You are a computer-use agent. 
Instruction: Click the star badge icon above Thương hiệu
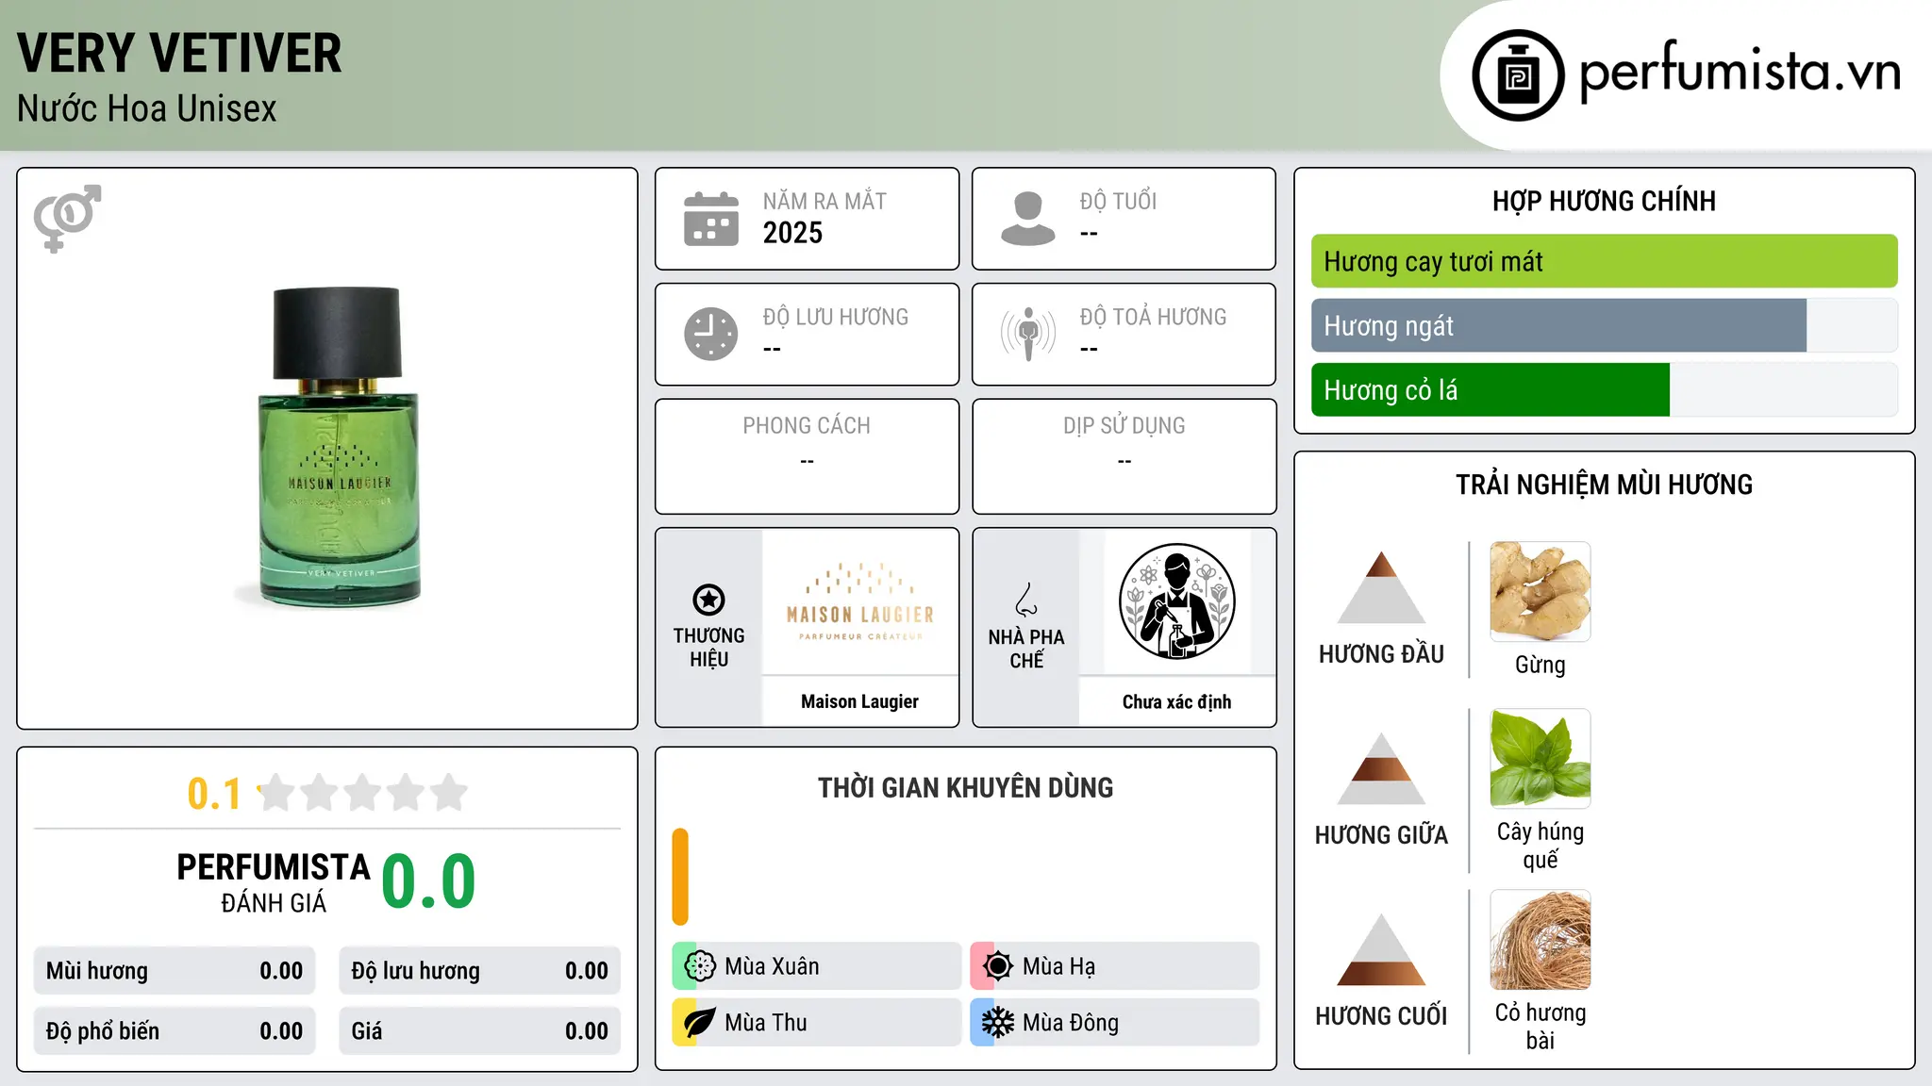[708, 600]
